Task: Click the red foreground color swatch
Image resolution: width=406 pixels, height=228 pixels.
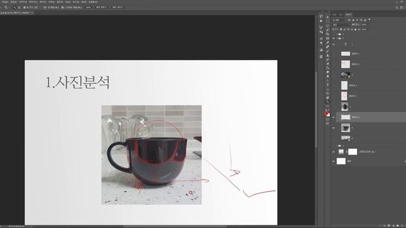Action: [x=327, y=113]
